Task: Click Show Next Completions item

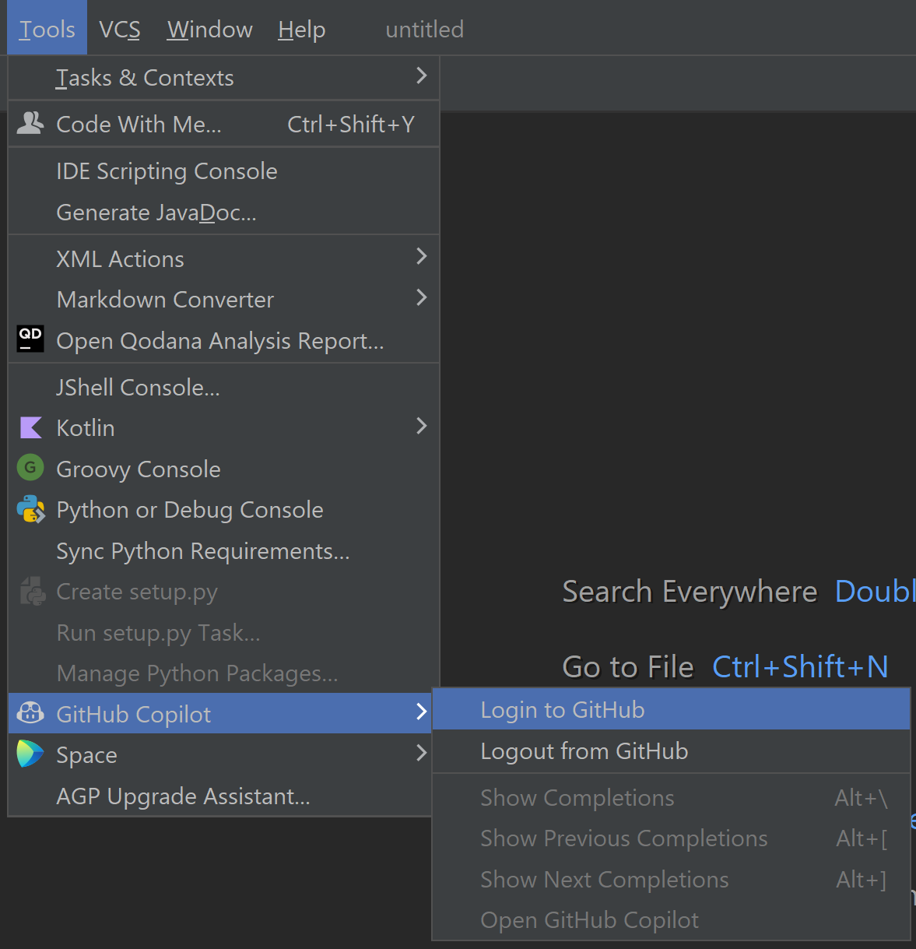Action: click(671, 880)
